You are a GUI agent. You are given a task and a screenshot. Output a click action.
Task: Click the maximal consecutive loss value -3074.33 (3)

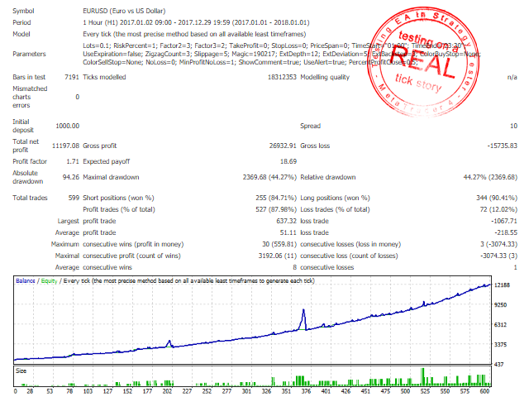tap(499, 256)
